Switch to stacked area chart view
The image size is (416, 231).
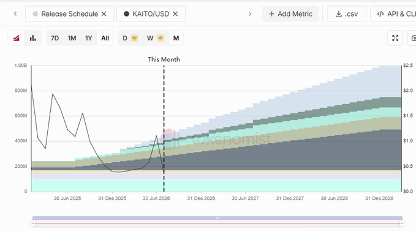pos(17,38)
